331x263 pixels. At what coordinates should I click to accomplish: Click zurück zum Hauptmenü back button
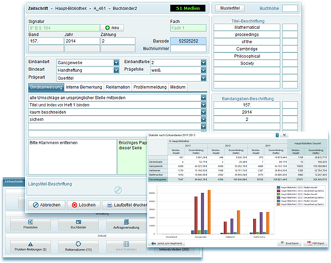click(x=168, y=243)
